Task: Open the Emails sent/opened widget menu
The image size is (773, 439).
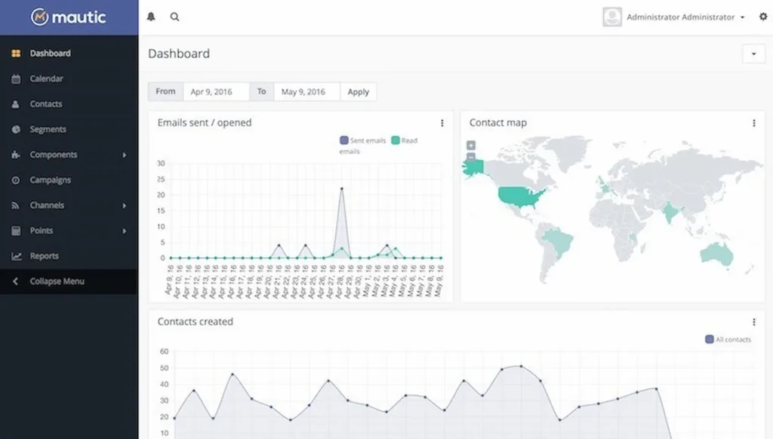Action: point(442,122)
